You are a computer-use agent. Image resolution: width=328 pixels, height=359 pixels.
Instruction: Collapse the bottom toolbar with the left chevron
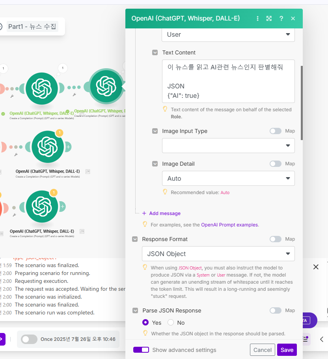coord(322,339)
